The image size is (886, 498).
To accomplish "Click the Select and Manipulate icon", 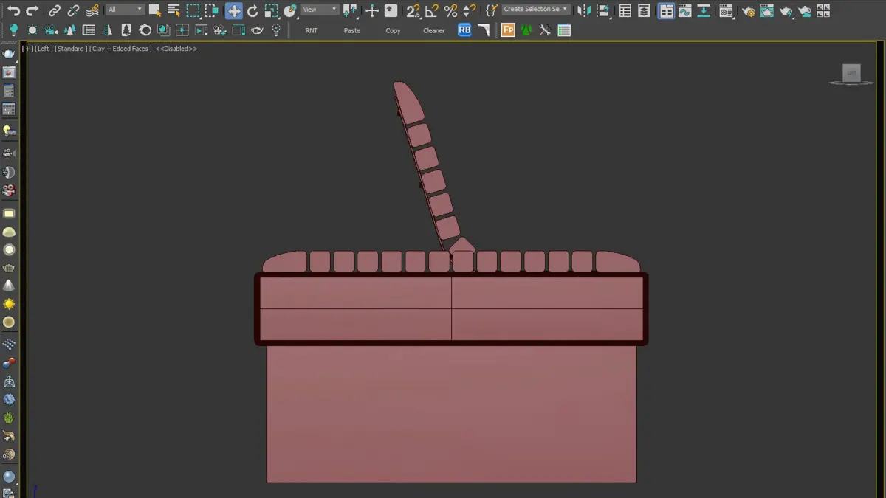I will 372,10.
